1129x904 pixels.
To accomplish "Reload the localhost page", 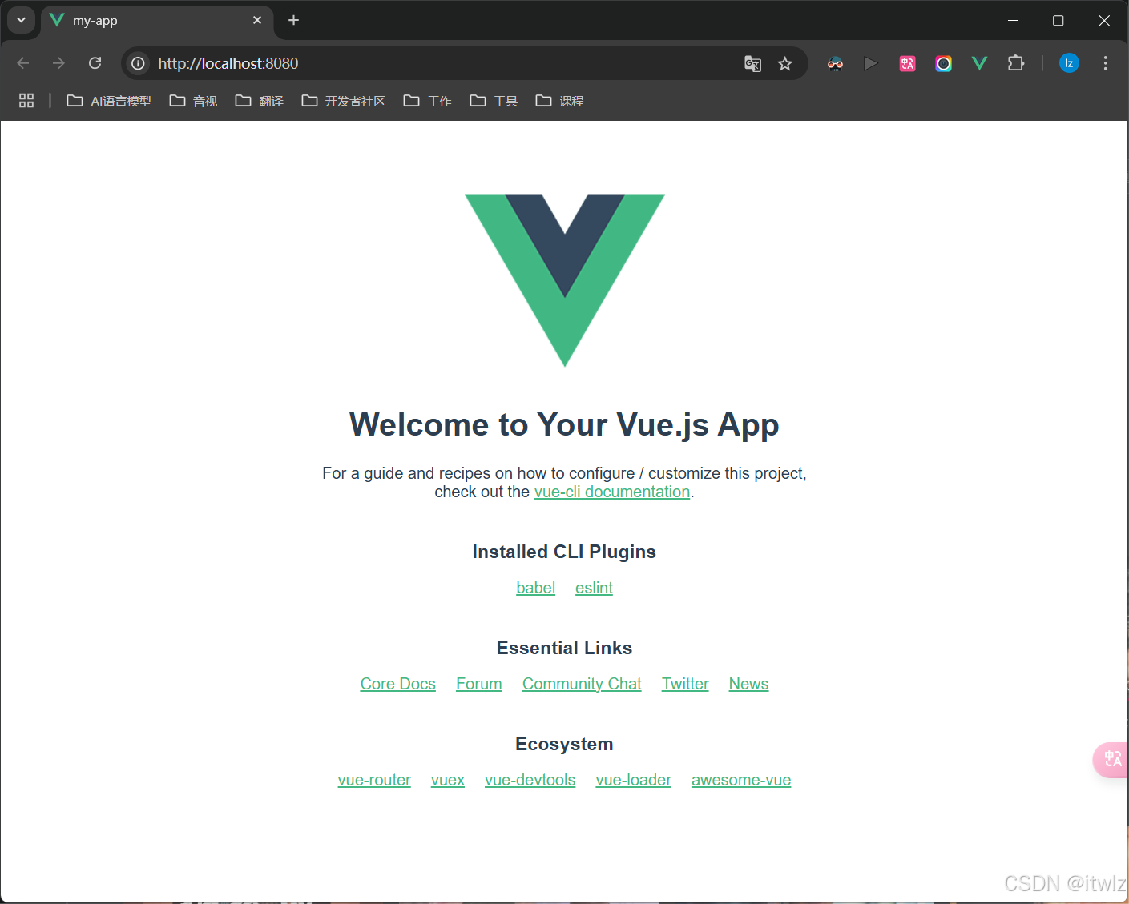I will coord(95,63).
